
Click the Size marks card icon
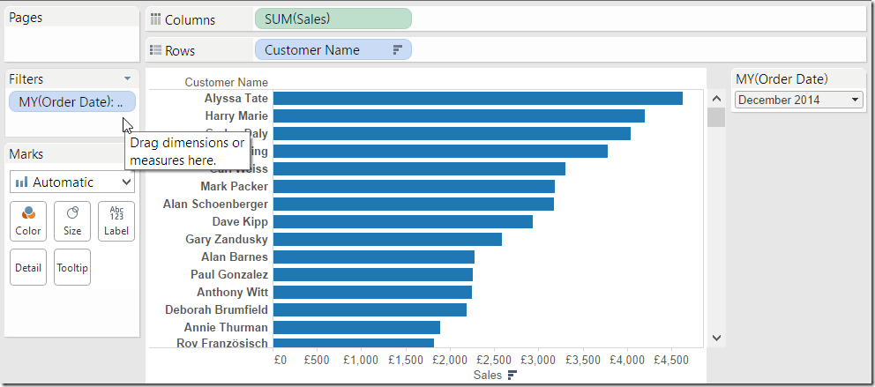(72, 214)
